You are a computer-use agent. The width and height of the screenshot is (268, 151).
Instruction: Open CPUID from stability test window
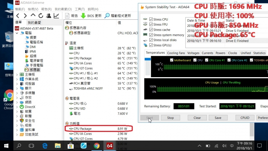coord(245,117)
